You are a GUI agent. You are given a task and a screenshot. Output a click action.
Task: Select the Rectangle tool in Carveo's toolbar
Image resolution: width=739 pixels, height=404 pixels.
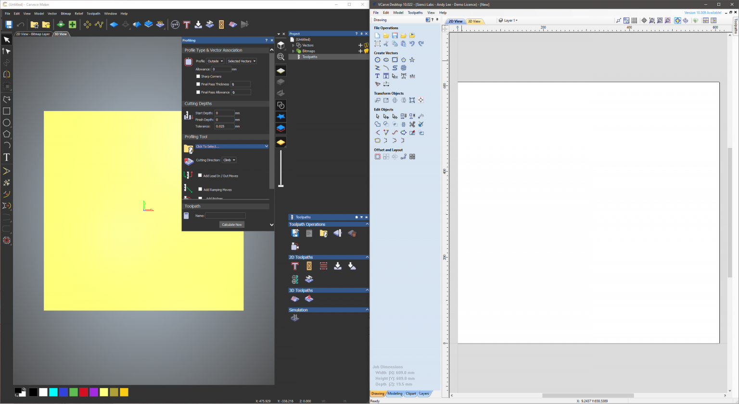click(x=7, y=111)
